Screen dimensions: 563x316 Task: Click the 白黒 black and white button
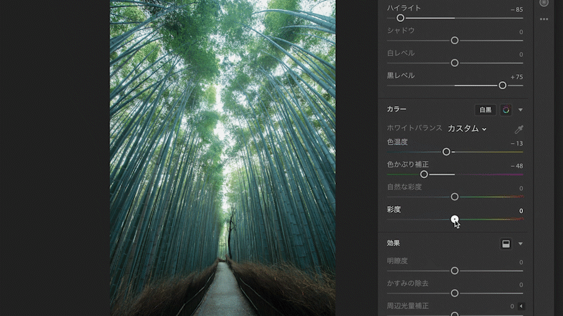click(x=485, y=110)
